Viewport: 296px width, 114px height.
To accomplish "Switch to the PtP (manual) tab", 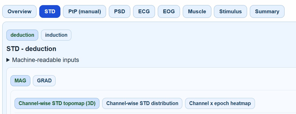I will (85, 11).
